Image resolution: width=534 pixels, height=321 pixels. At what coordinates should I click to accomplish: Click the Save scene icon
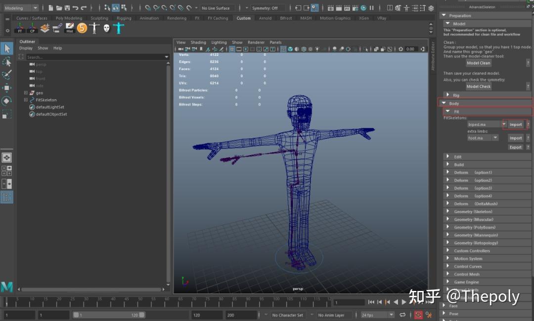[x=67, y=8]
